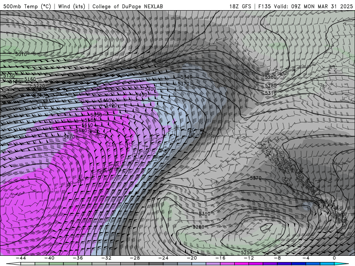Click the "F135" forecast hour label

click(x=264, y=6)
